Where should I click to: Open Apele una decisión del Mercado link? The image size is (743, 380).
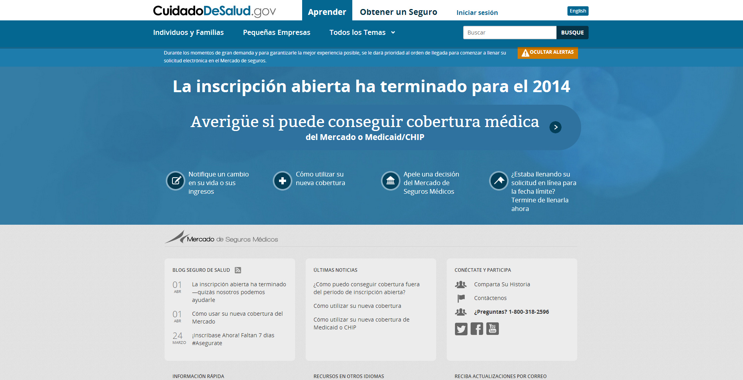[431, 183]
